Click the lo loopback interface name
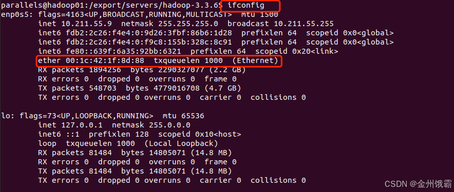 pos(6,116)
